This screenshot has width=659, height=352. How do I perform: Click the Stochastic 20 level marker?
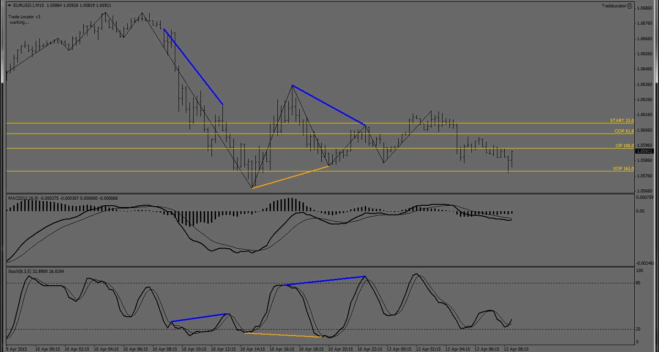click(x=639, y=329)
